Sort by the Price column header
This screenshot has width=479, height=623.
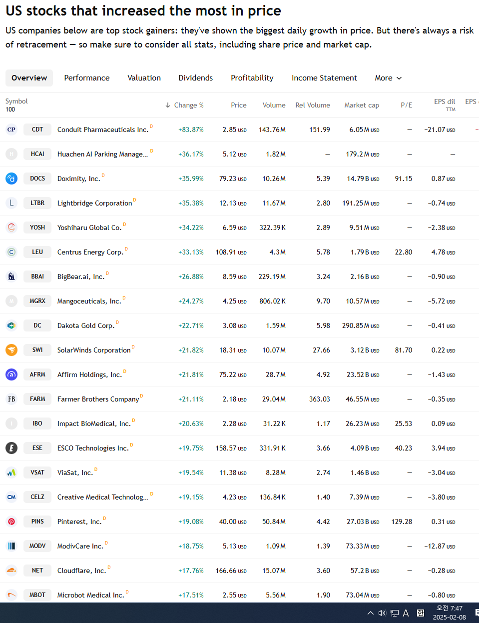tap(239, 105)
